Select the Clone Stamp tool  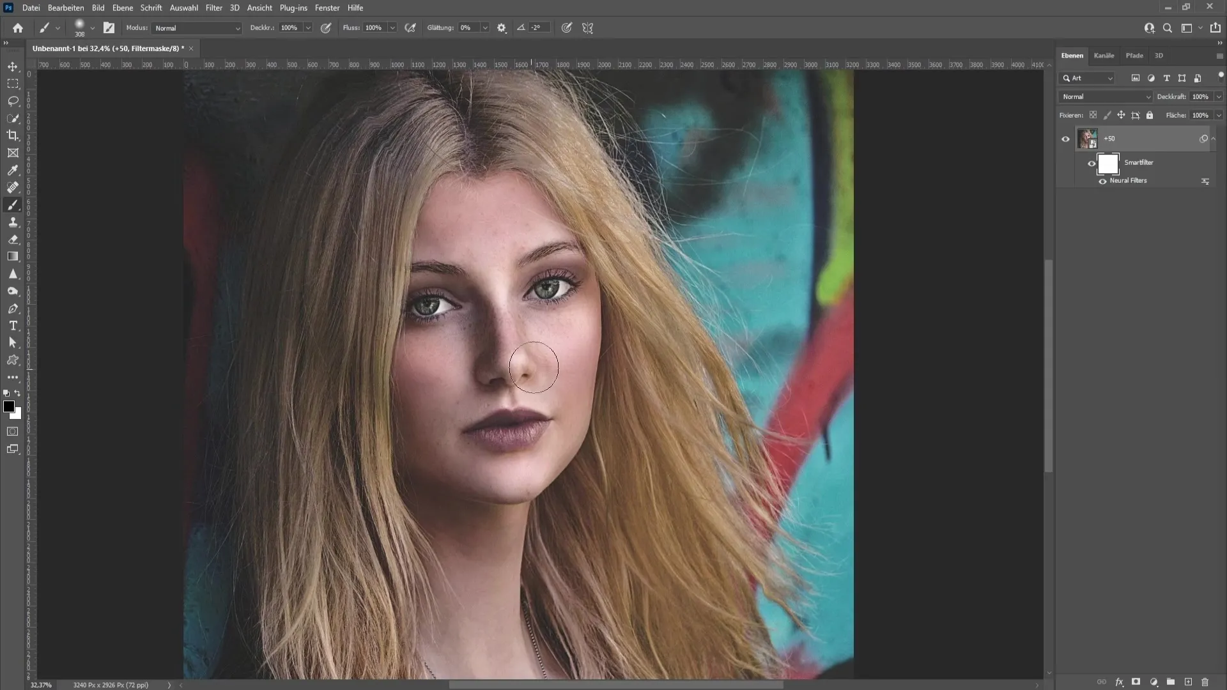tap(13, 220)
